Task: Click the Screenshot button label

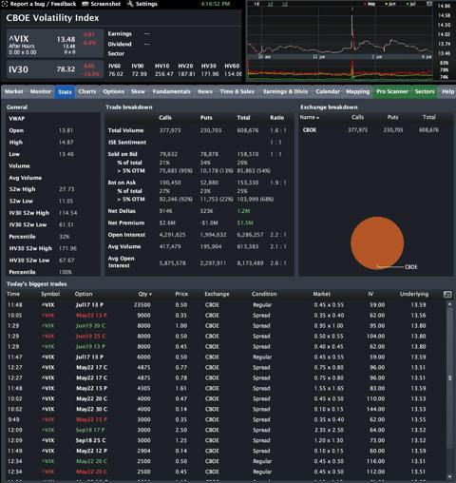Action: (105, 4)
